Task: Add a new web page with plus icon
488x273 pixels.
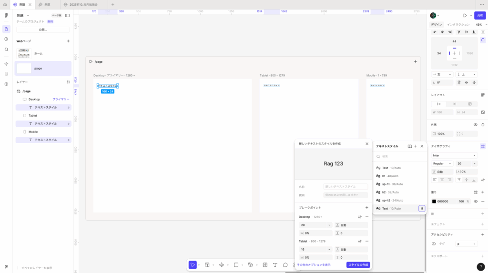Action: tap(68, 41)
